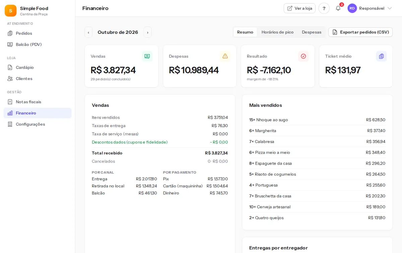The image size is (402, 253).
Task: Click the Financeiro bar chart icon
Action: [10, 113]
